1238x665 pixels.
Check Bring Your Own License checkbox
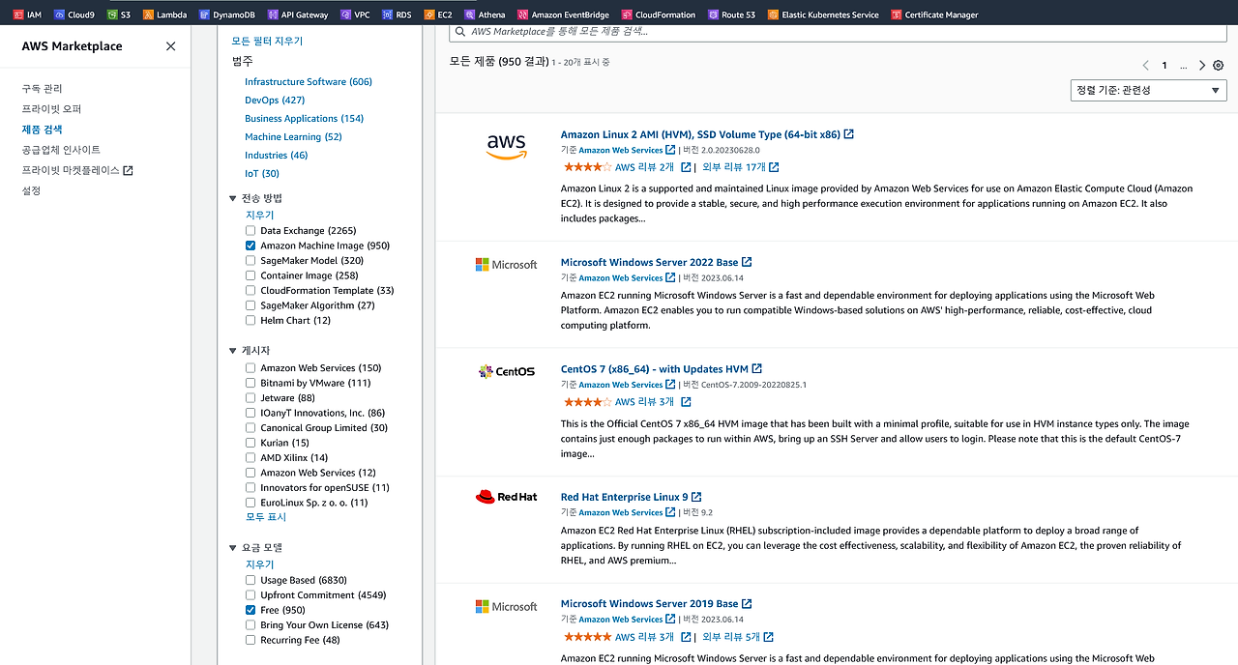pyautogui.click(x=251, y=625)
